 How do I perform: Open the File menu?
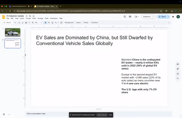click(x=8, y=18)
